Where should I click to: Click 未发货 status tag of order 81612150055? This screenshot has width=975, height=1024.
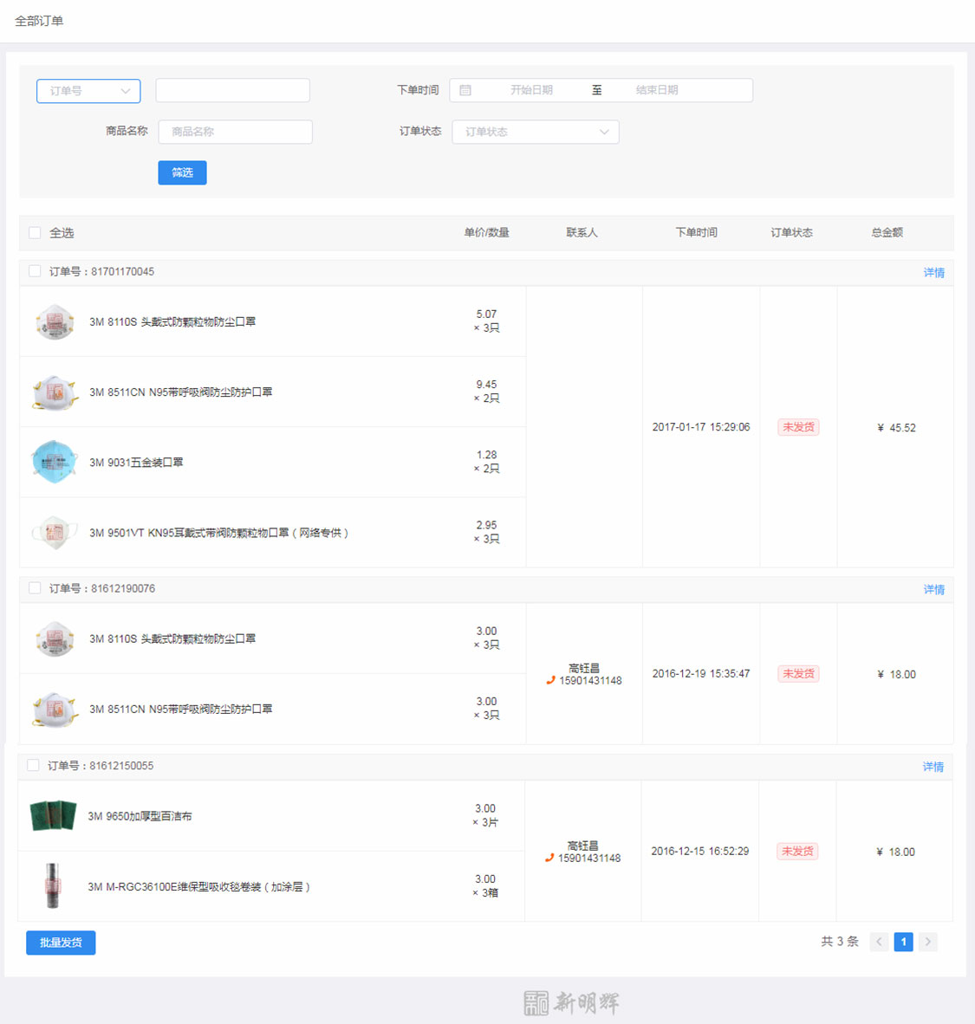click(x=797, y=852)
